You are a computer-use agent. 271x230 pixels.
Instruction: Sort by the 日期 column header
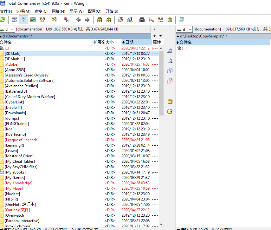(136, 42)
